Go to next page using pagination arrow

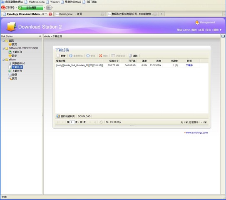point(90,122)
